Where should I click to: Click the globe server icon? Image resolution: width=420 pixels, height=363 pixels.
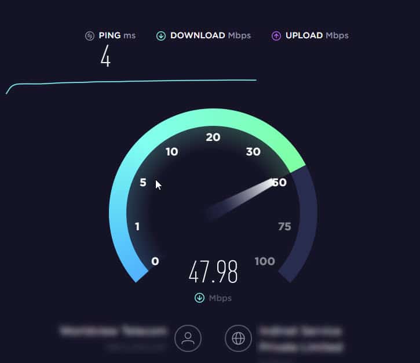pyautogui.click(x=238, y=338)
